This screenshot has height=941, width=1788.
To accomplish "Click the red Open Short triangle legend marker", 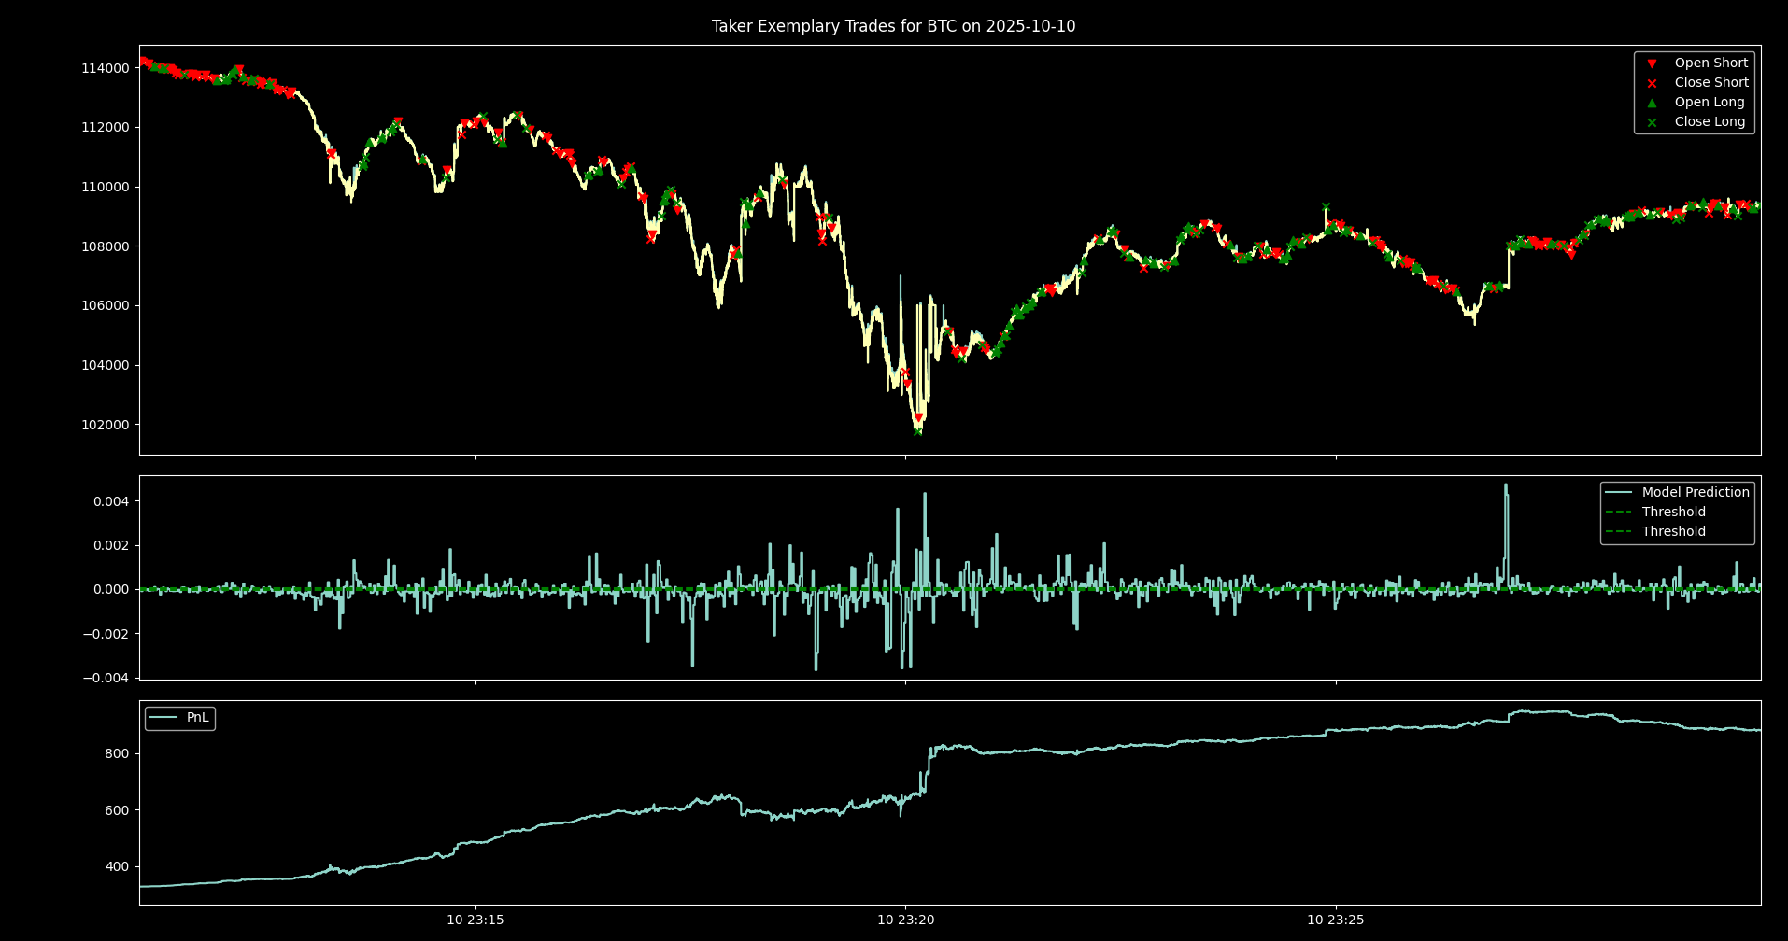I will click(1652, 63).
